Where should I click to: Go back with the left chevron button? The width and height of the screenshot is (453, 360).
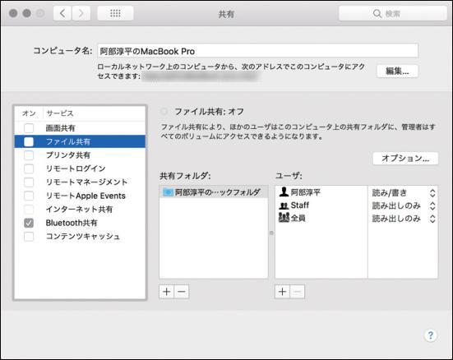pyautogui.click(x=62, y=13)
